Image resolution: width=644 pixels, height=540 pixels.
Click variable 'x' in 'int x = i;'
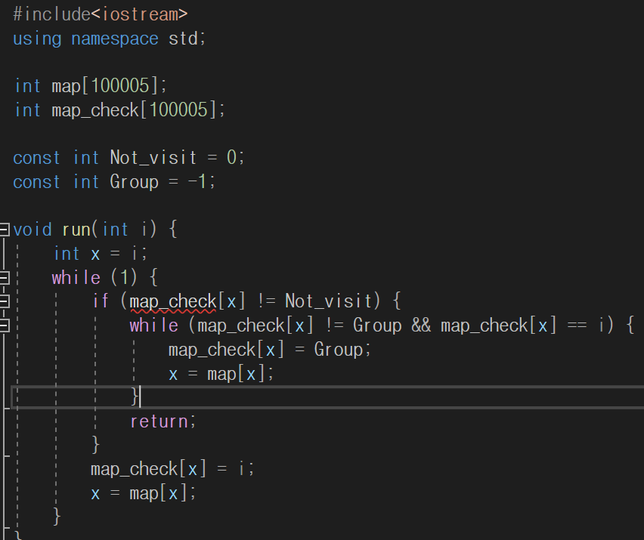95,255
